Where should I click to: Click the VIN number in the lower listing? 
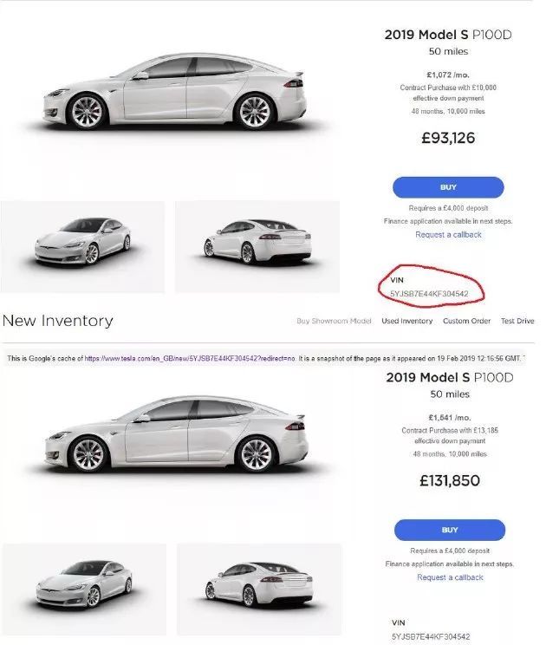click(x=431, y=636)
